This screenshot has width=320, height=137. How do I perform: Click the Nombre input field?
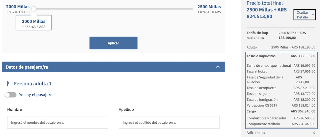[58, 122]
